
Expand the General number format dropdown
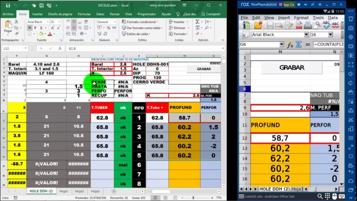coord(115,22)
